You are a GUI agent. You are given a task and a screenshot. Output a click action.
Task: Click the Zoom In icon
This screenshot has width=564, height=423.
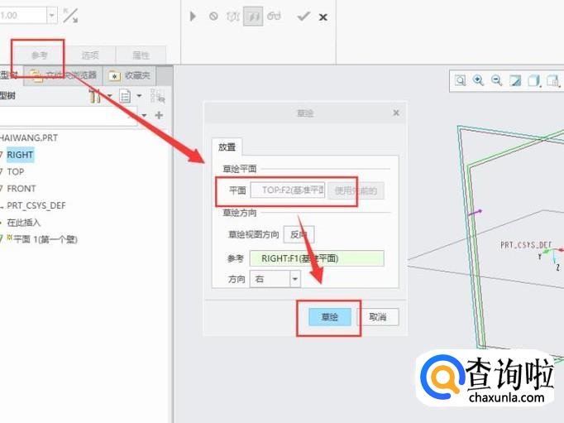pos(478,80)
